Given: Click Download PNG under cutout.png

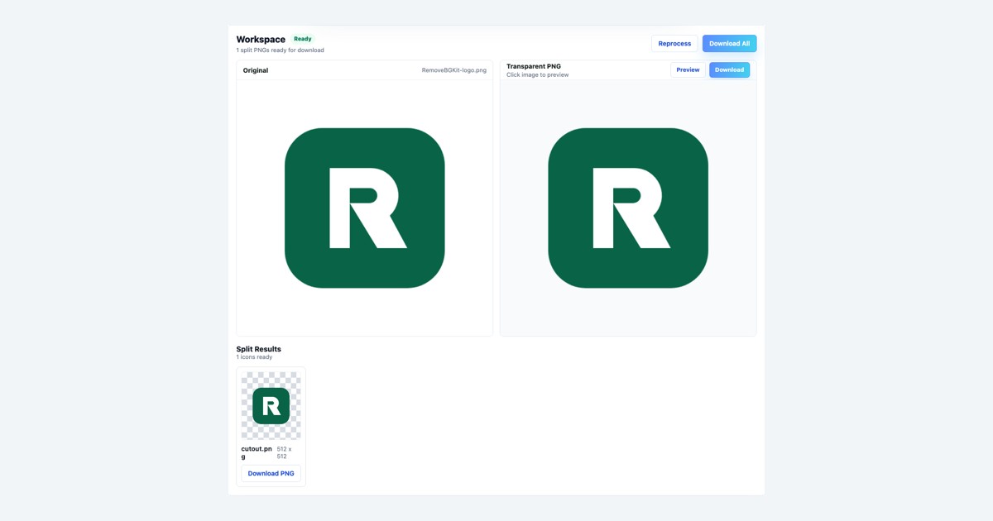Looking at the screenshot, I should coord(271,474).
